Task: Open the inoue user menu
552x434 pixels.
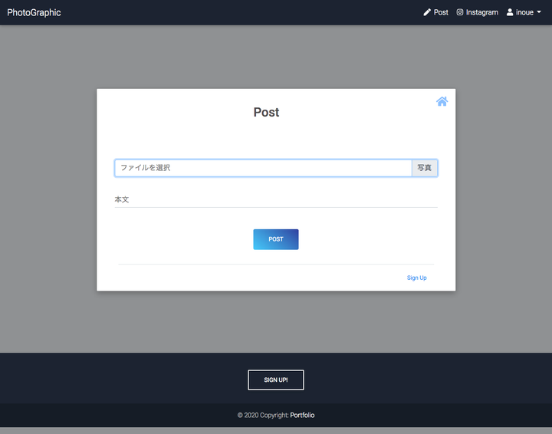Action: [x=524, y=12]
